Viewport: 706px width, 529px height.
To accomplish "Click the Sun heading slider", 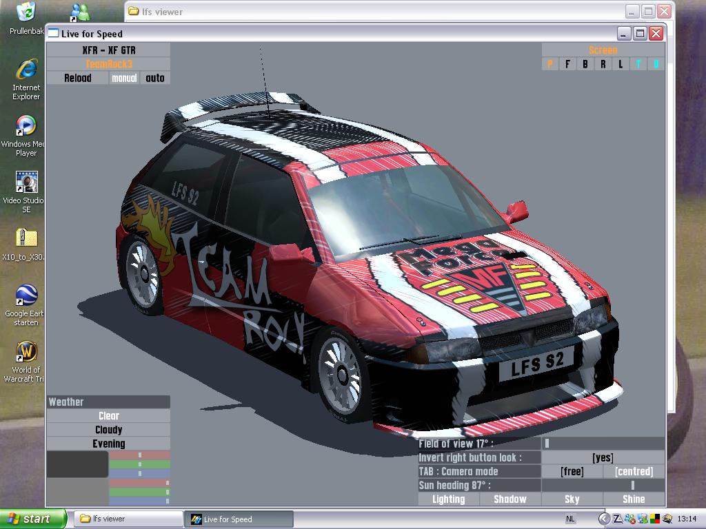I will (603, 486).
